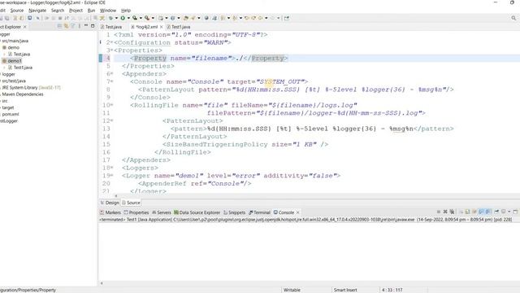Image resolution: width=520 pixels, height=293 pixels.
Task: Select Test.java in the Project Explorer tree
Action: click(x=22, y=55)
